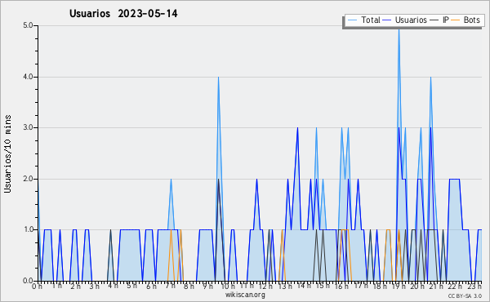Click the highest Total peak after 19 h
The image size is (490, 302).
(399, 29)
